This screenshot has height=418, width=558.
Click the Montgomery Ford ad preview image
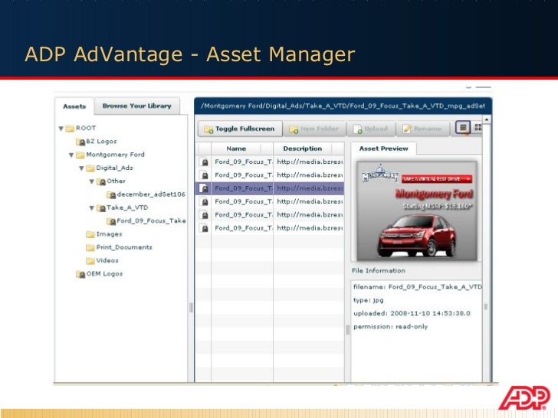click(417, 211)
